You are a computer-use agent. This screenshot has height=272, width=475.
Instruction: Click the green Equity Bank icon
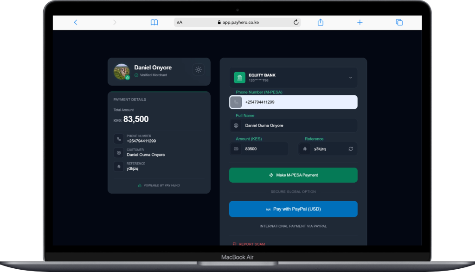[239, 77]
